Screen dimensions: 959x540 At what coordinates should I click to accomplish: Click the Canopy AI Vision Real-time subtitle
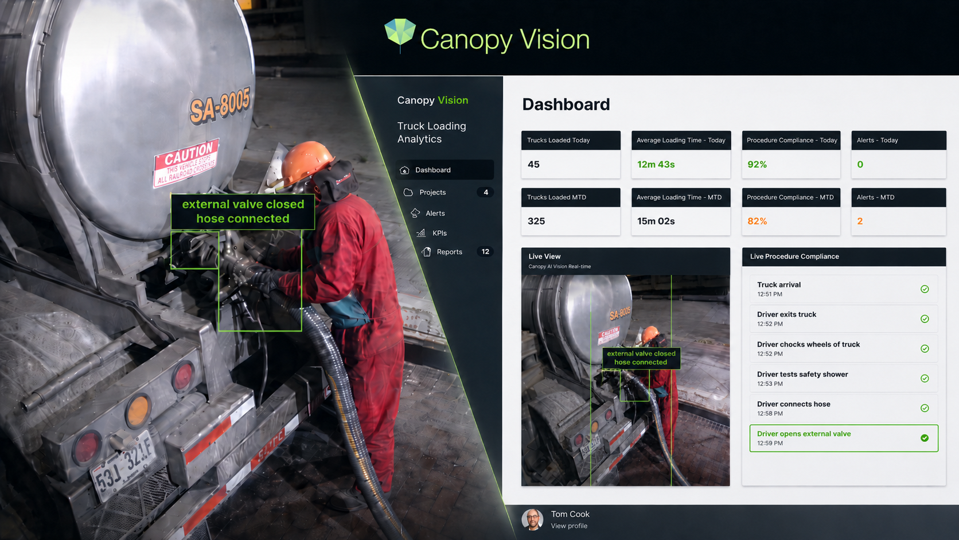tap(559, 266)
